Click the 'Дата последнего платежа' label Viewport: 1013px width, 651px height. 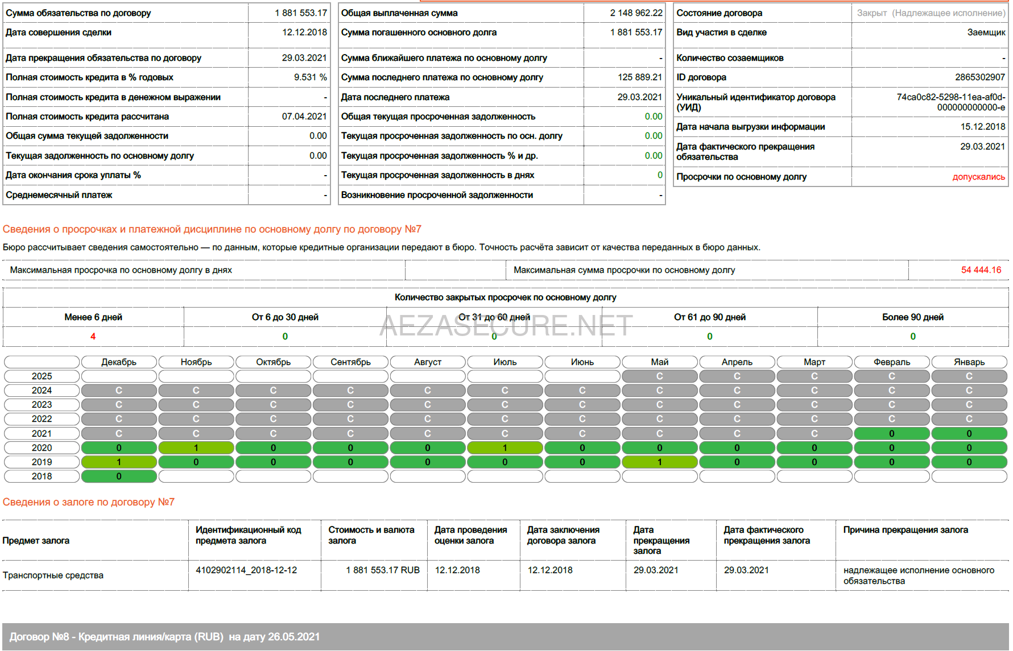pos(395,97)
